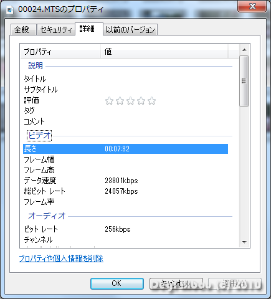Click the プロパティや個人情報を削除 link
Image resolution: width=271 pixels, height=299 pixels.
[61, 259]
